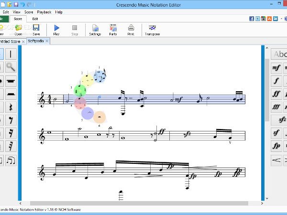
Task: Pick yellow radial circle 2
Action: [x=88, y=80]
